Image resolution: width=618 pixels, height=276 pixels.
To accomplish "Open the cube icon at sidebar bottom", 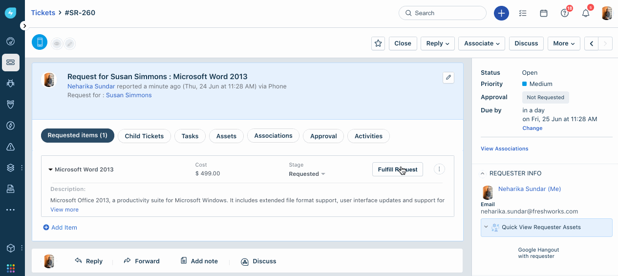I will click(11, 248).
